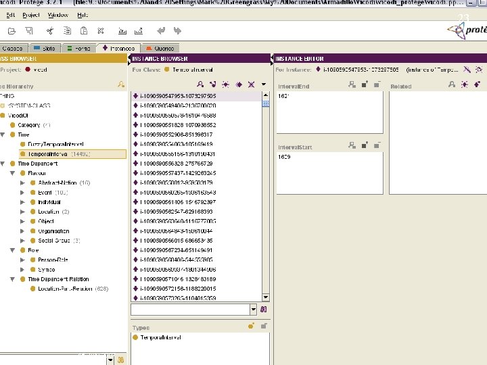Switch to the Queries tab
The height and width of the screenshot is (365, 487).
pos(159,48)
